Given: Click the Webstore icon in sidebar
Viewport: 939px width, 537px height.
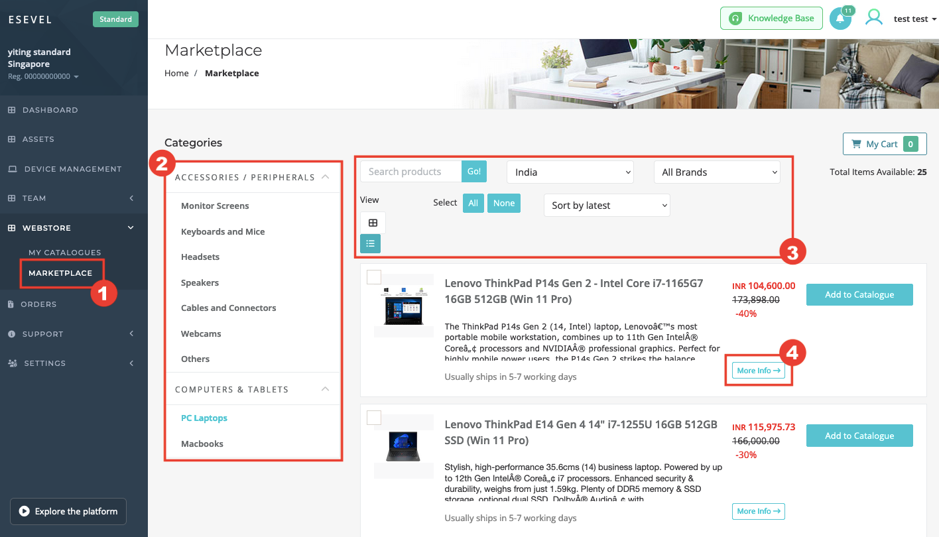Looking at the screenshot, I should tap(11, 228).
